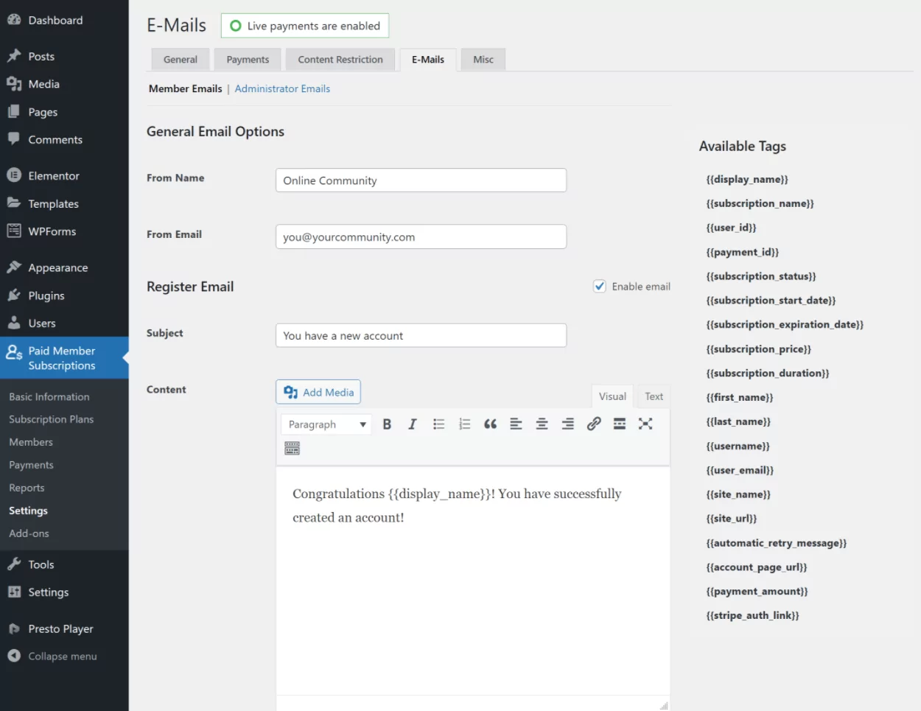Open Basic Information submenu
Image resolution: width=921 pixels, height=711 pixels.
coord(49,396)
